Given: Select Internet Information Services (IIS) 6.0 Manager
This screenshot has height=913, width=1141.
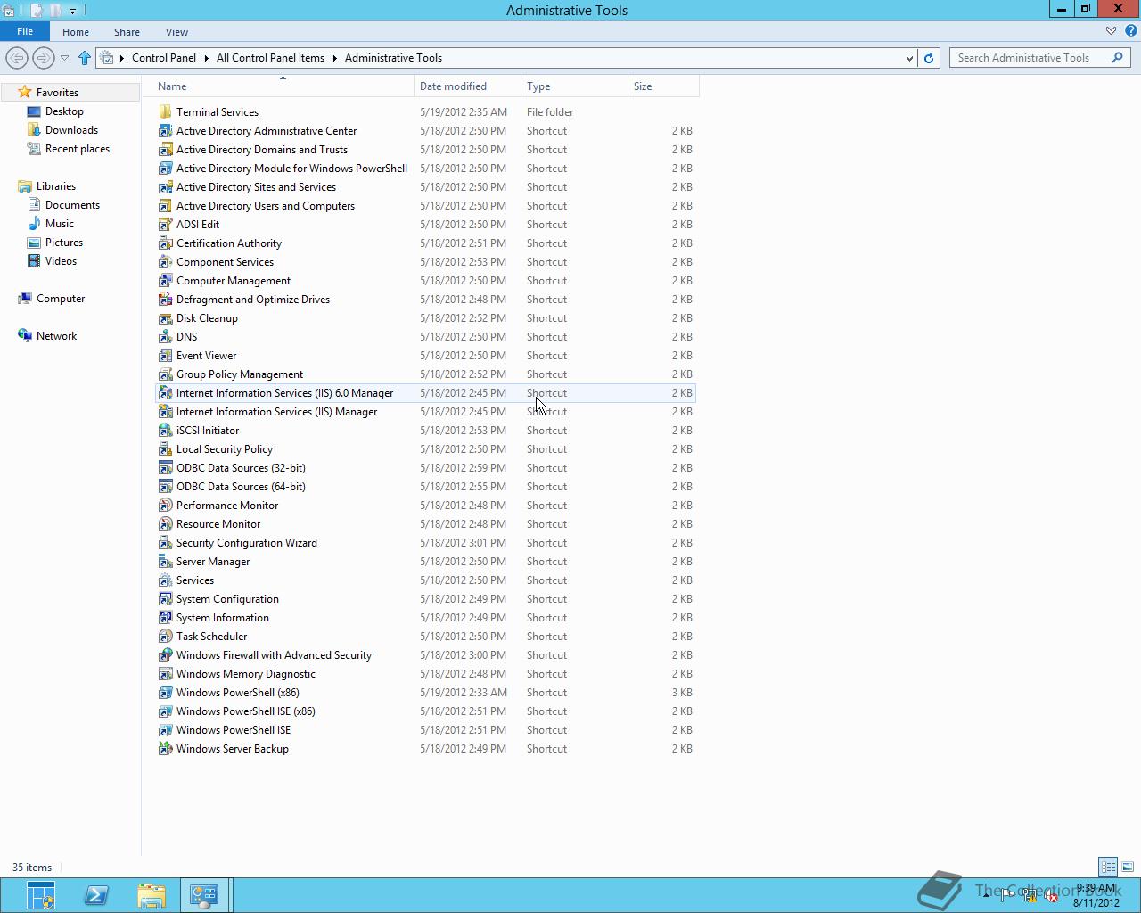Looking at the screenshot, I should [425, 393].
